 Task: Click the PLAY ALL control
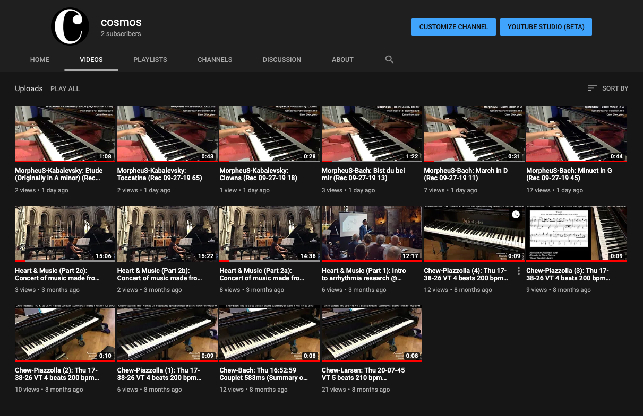65,88
